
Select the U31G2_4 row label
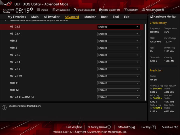tap(15, 34)
